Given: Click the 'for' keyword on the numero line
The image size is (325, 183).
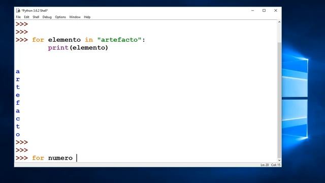Looking at the screenshot, I should (38, 158).
